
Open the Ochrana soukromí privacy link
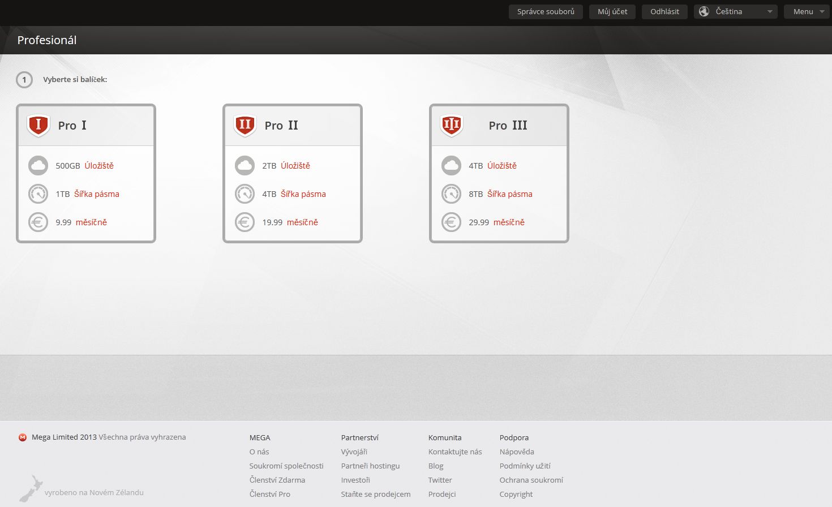pyautogui.click(x=531, y=480)
